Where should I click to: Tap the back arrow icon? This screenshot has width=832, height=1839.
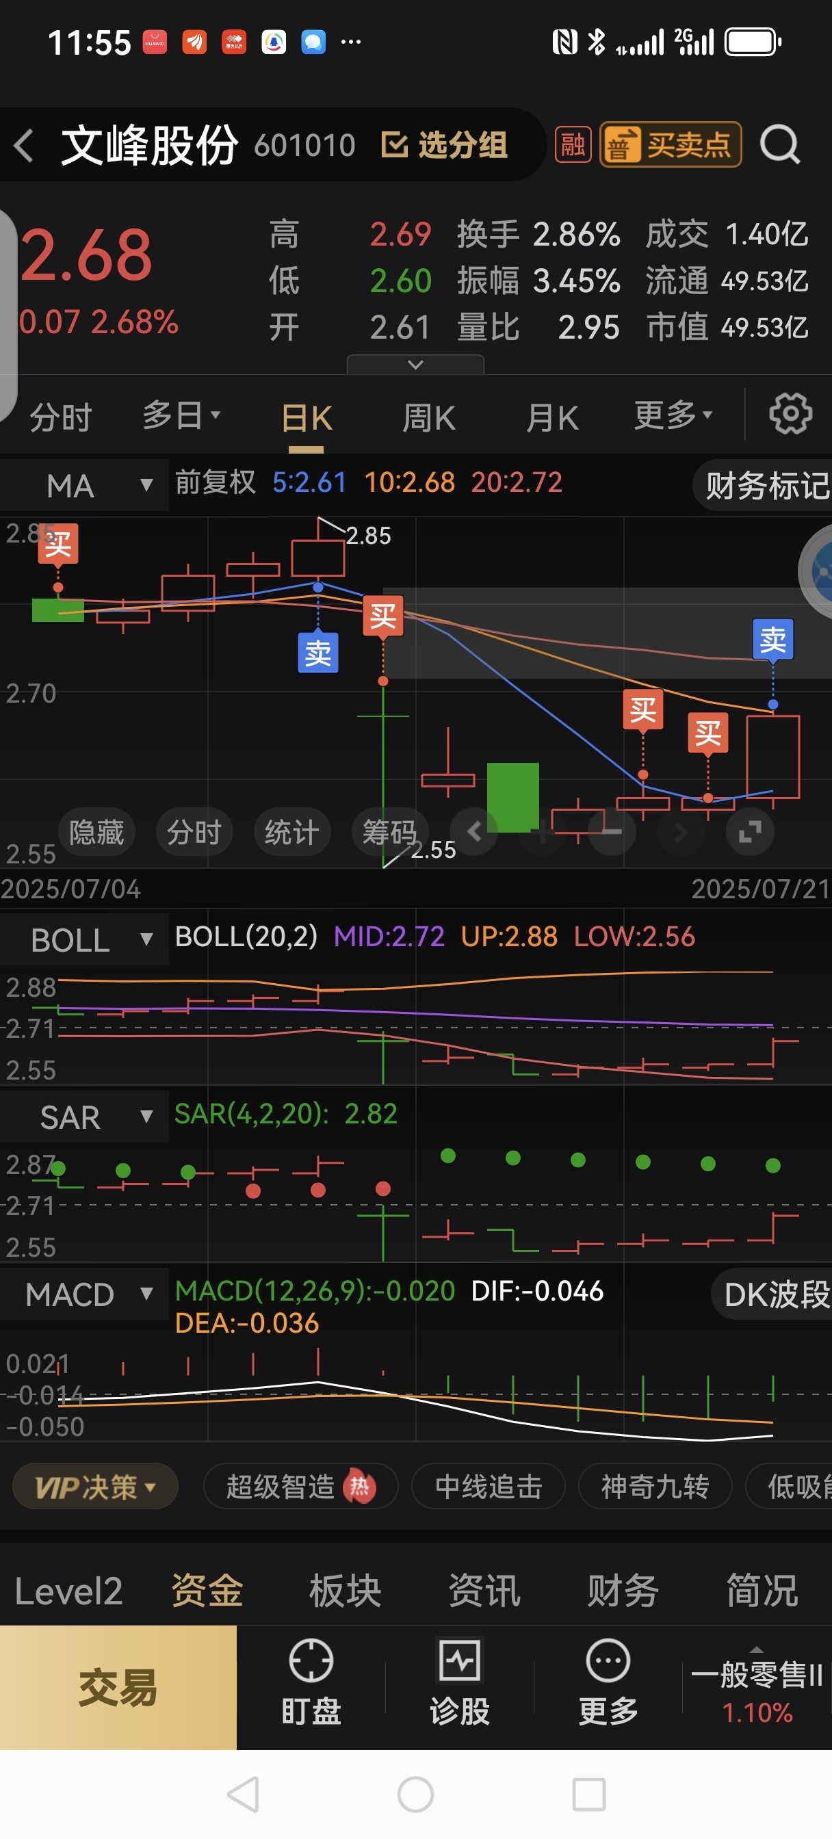(x=24, y=146)
